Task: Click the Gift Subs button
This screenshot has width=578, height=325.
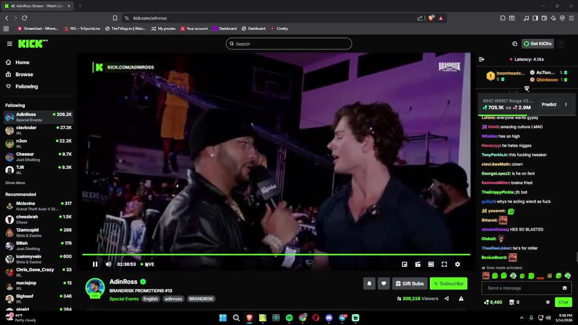Action: tap(410, 283)
